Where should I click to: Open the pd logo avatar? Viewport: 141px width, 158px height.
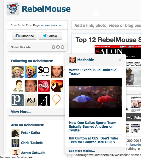18,100
